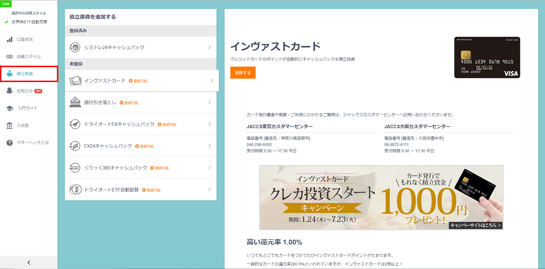Click the シストレ24キャッシュバック row icon
The width and height of the screenshot is (545, 269).
75,47
